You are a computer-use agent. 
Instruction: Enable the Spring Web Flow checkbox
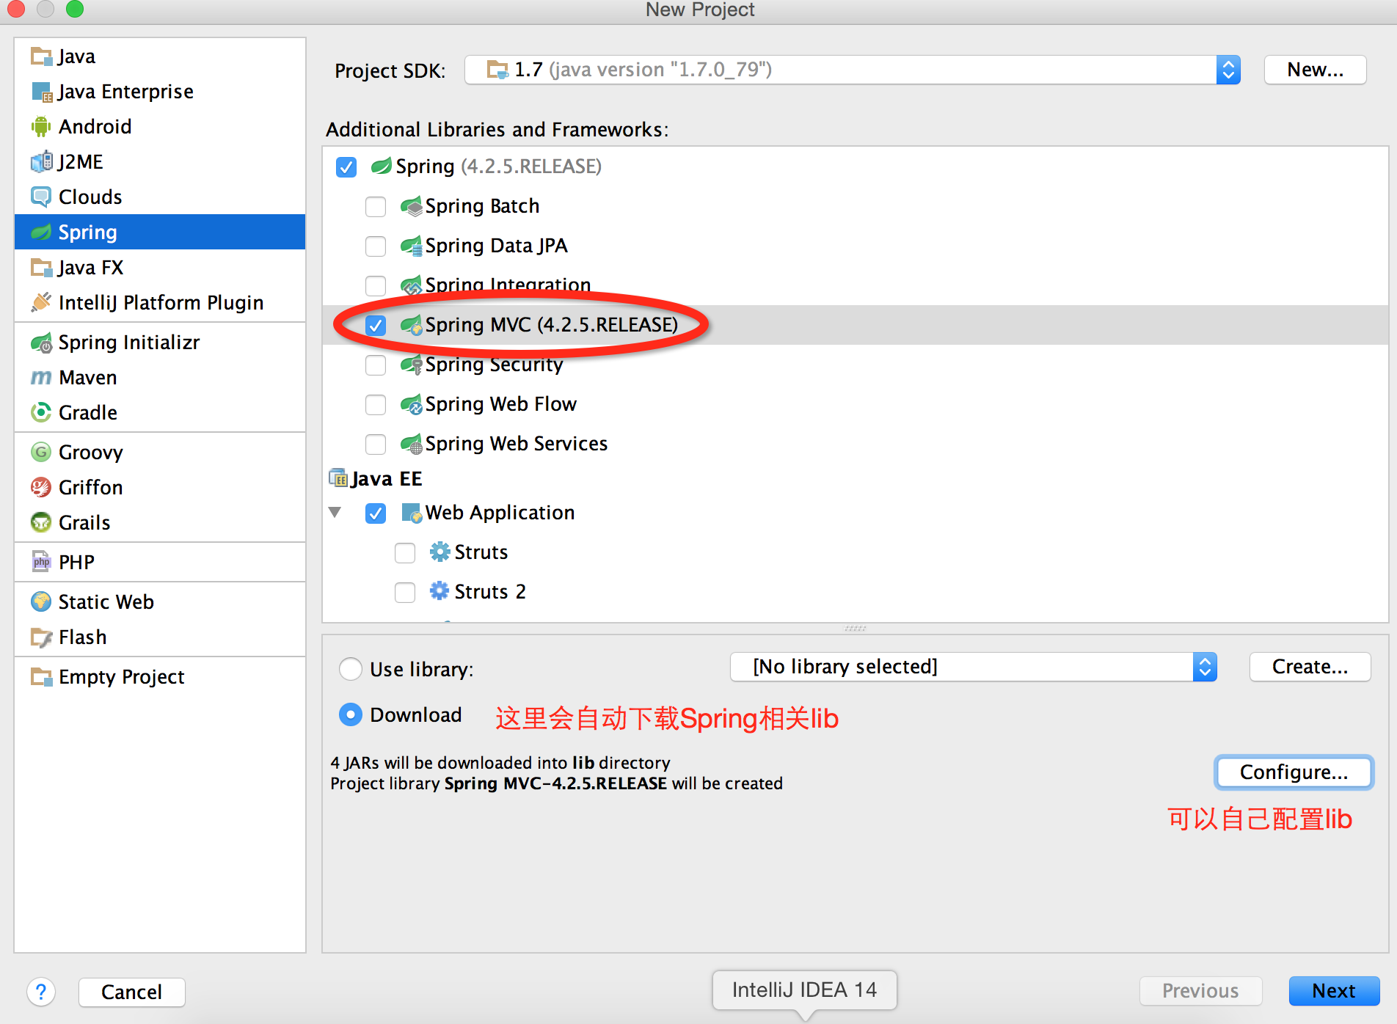tap(376, 405)
